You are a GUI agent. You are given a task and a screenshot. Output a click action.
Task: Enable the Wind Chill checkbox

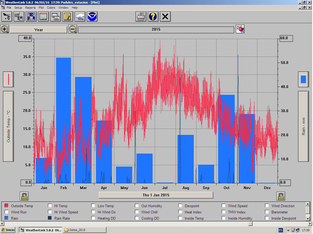coord(137,212)
